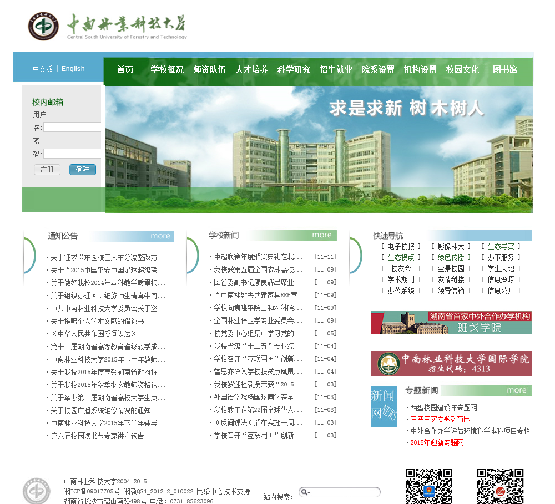Open notice 第六届校园读书节专家讲座预告
Screen dimensions: 555x504
pos(97,436)
